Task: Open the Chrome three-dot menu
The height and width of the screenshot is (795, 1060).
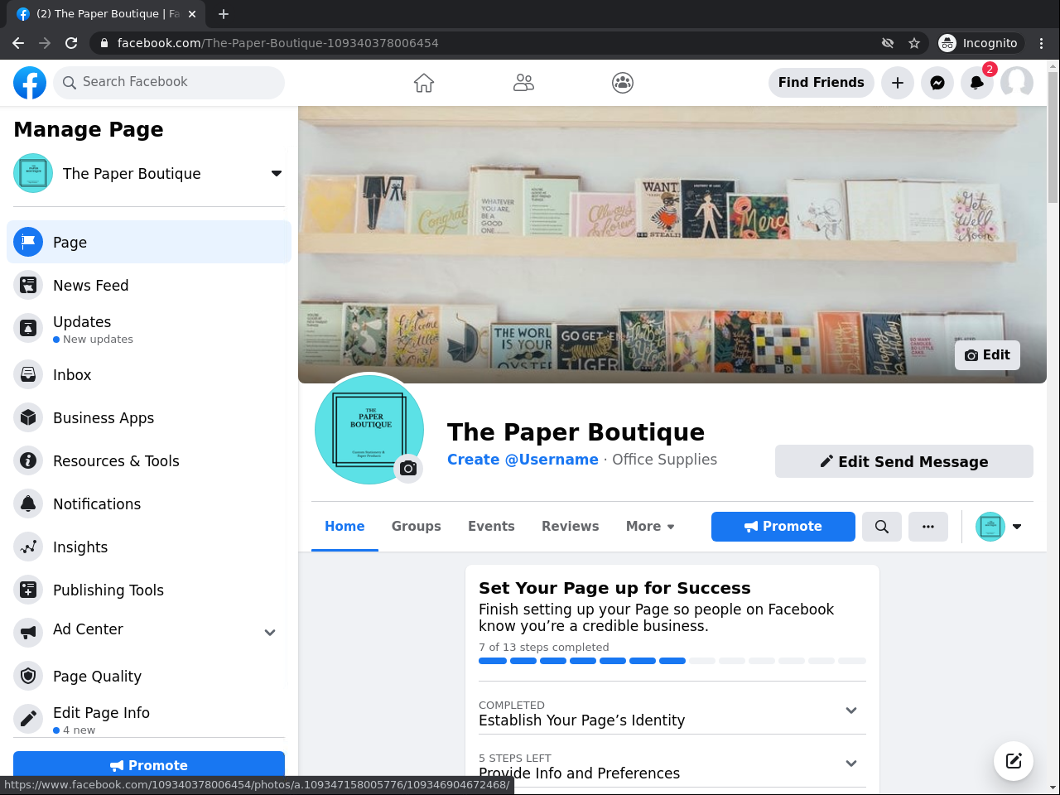Action: pyautogui.click(x=1042, y=43)
